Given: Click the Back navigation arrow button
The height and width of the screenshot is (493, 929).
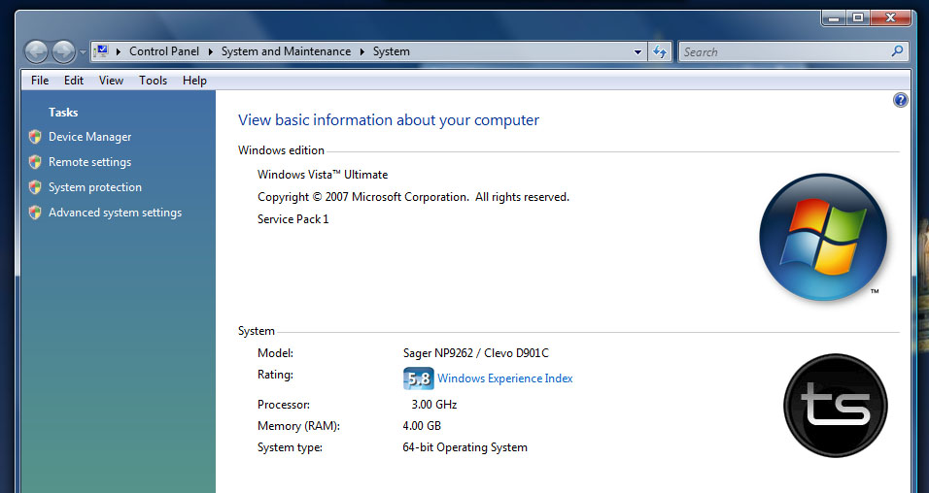Looking at the screenshot, I should (36, 52).
